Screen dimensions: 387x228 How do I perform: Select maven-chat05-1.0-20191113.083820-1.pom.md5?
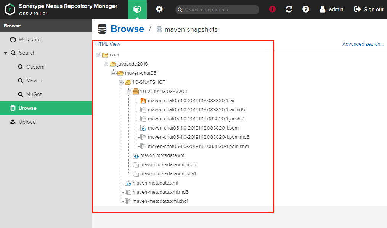coord(199,137)
